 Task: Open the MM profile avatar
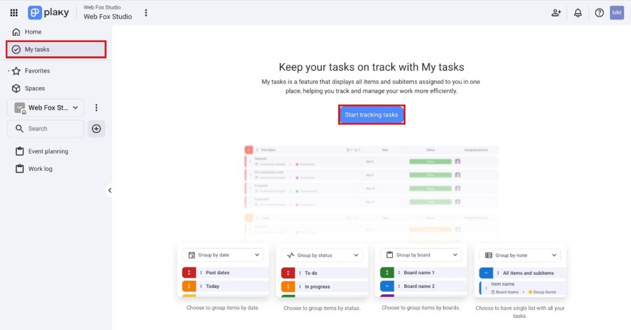tap(617, 12)
